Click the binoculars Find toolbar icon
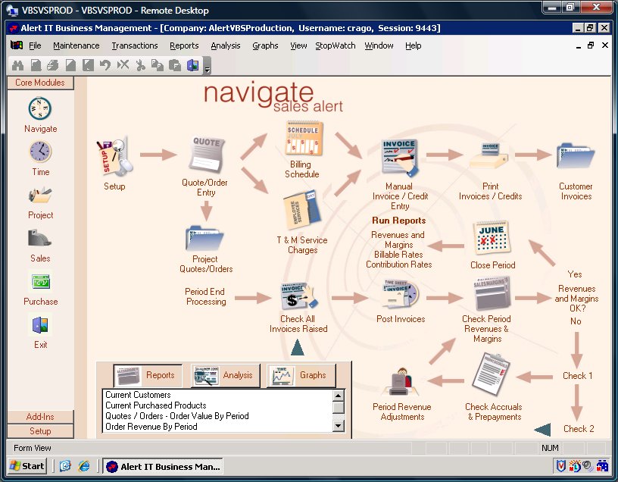Viewport: 618px width, 482px height. [x=17, y=65]
